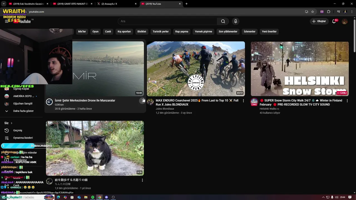Open a new browser tab
Screen dimensions: 356x200
(186, 4)
